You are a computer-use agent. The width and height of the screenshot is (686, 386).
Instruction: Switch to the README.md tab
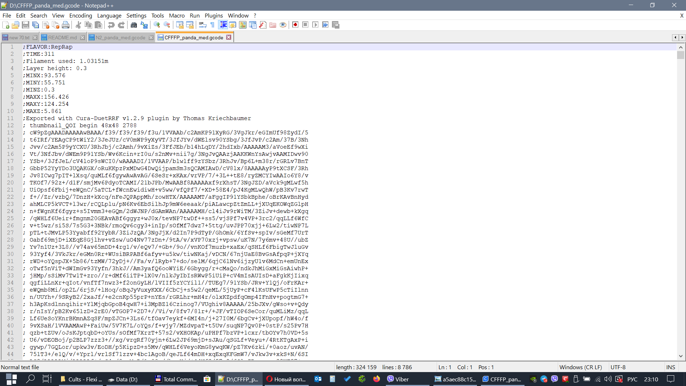tap(62, 38)
